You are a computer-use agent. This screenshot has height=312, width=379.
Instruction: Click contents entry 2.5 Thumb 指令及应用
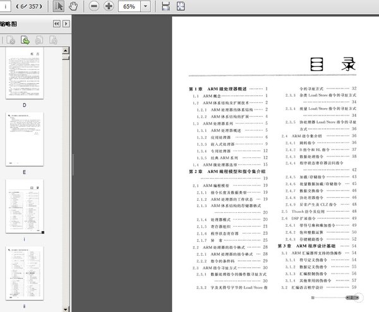tap(319, 212)
